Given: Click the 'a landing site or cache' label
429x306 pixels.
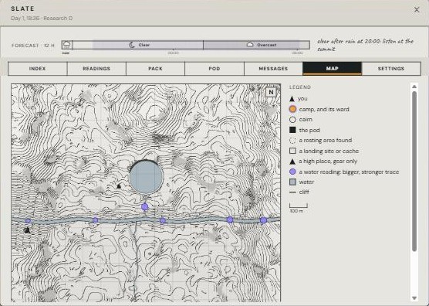Looking at the screenshot, I should [329, 151].
